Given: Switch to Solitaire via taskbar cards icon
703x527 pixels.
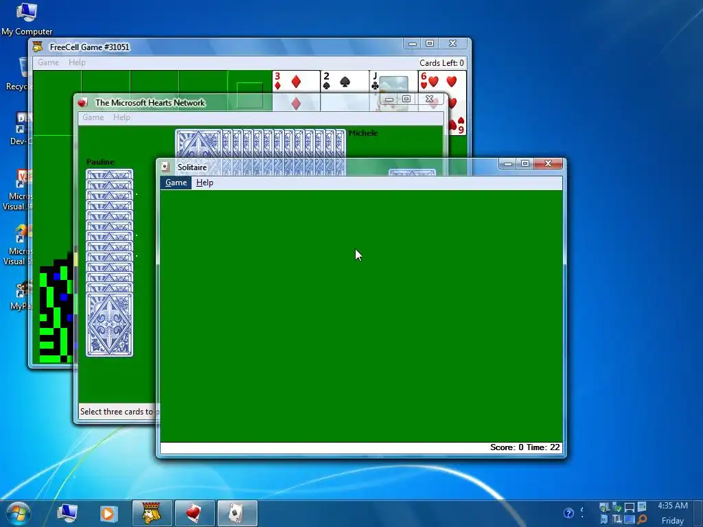Looking at the screenshot, I should pyautogui.click(x=237, y=513).
